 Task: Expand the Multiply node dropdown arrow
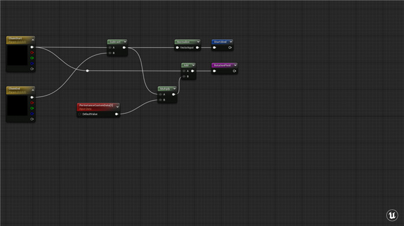click(x=174, y=89)
